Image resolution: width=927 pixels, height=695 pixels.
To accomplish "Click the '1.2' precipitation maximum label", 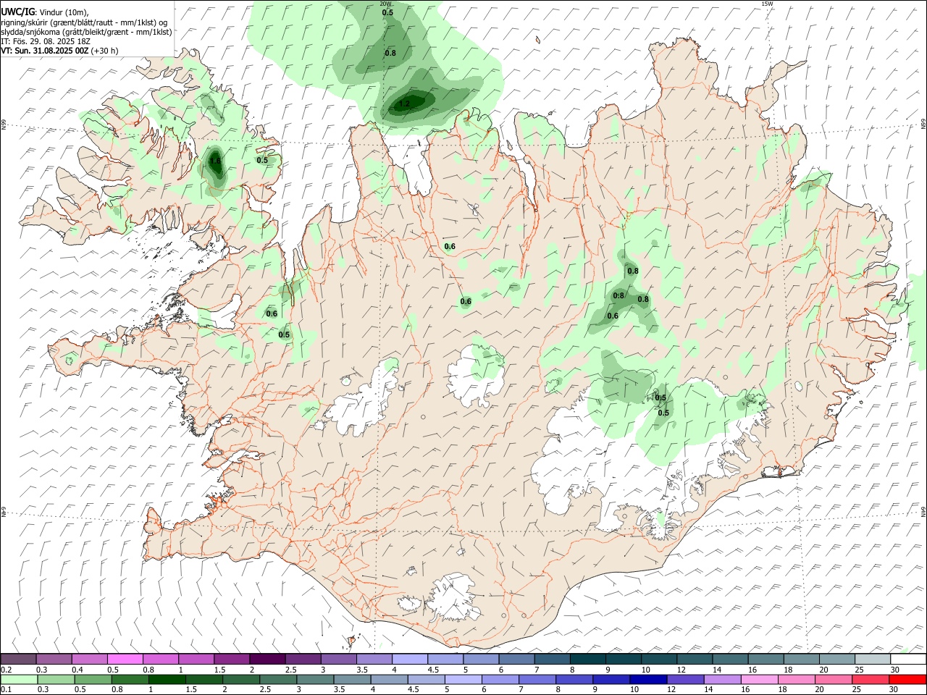I will (404, 104).
